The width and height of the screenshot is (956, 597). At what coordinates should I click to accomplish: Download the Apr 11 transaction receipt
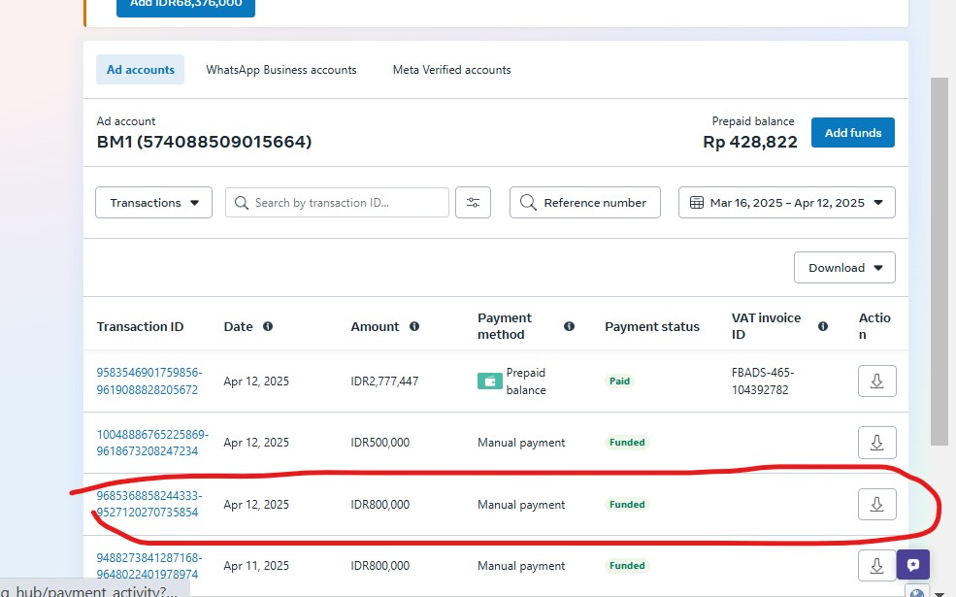876,566
